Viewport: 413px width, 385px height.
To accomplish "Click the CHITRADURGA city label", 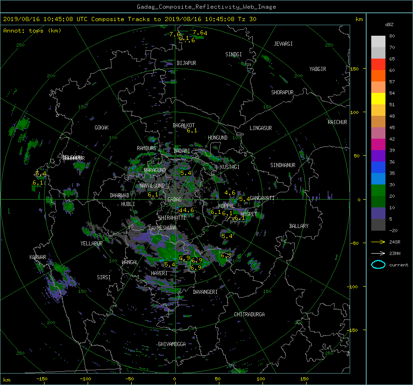I will 249,315.
